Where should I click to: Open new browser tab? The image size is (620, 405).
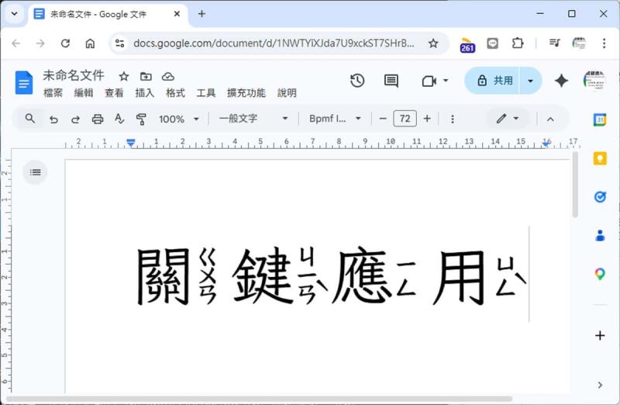[201, 14]
